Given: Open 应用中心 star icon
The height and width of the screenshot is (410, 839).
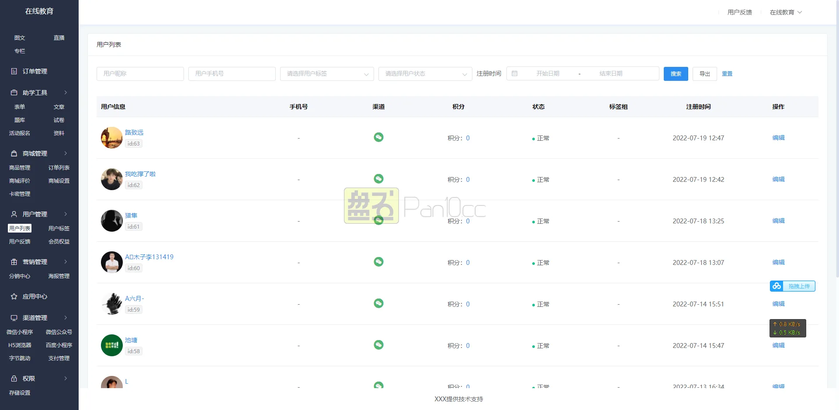Looking at the screenshot, I should tap(14, 296).
